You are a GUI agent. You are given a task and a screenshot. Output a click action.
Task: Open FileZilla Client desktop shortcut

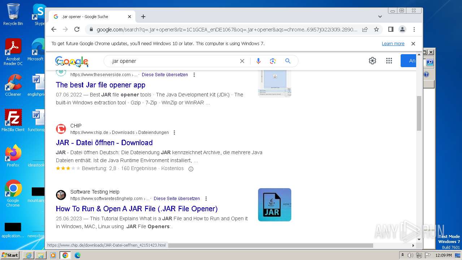13,120
